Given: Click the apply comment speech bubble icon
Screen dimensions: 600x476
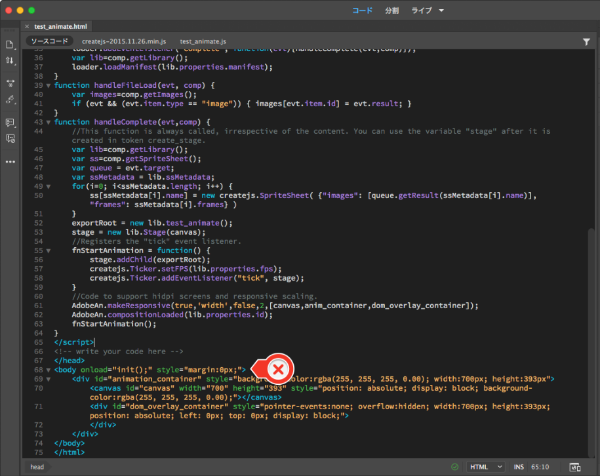Looking at the screenshot, I should coord(10,123).
